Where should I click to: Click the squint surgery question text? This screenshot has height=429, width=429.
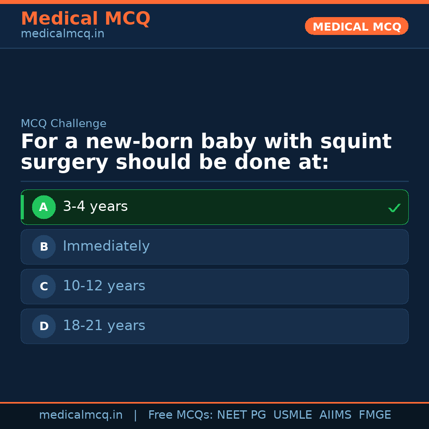tap(206, 152)
